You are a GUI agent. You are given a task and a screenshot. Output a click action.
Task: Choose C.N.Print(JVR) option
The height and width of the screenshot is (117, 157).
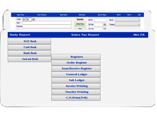click(x=76, y=98)
